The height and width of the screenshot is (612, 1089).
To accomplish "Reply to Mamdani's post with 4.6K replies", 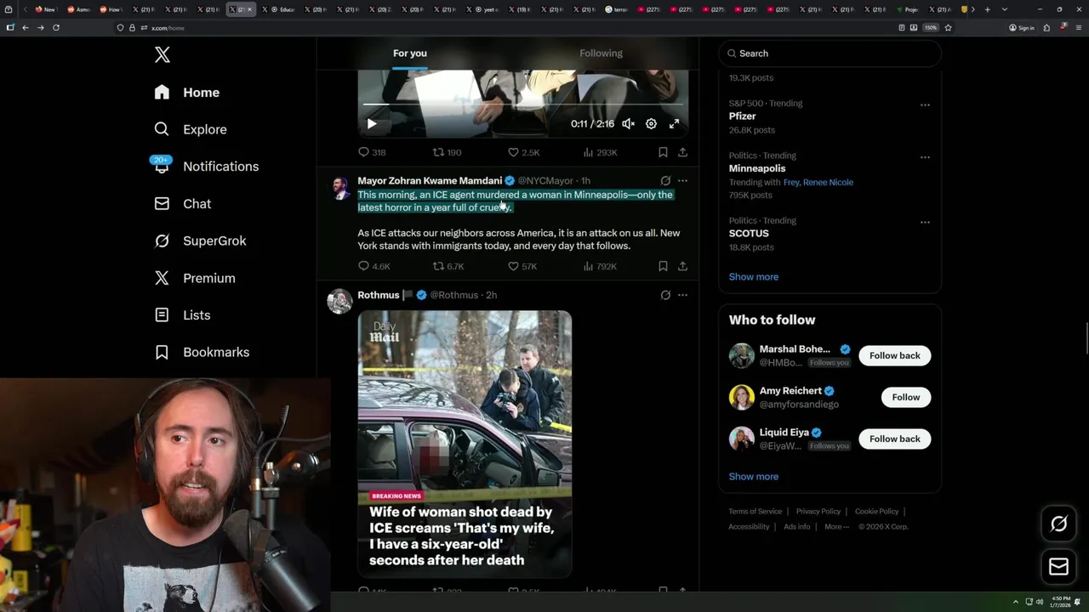I will pos(373,266).
